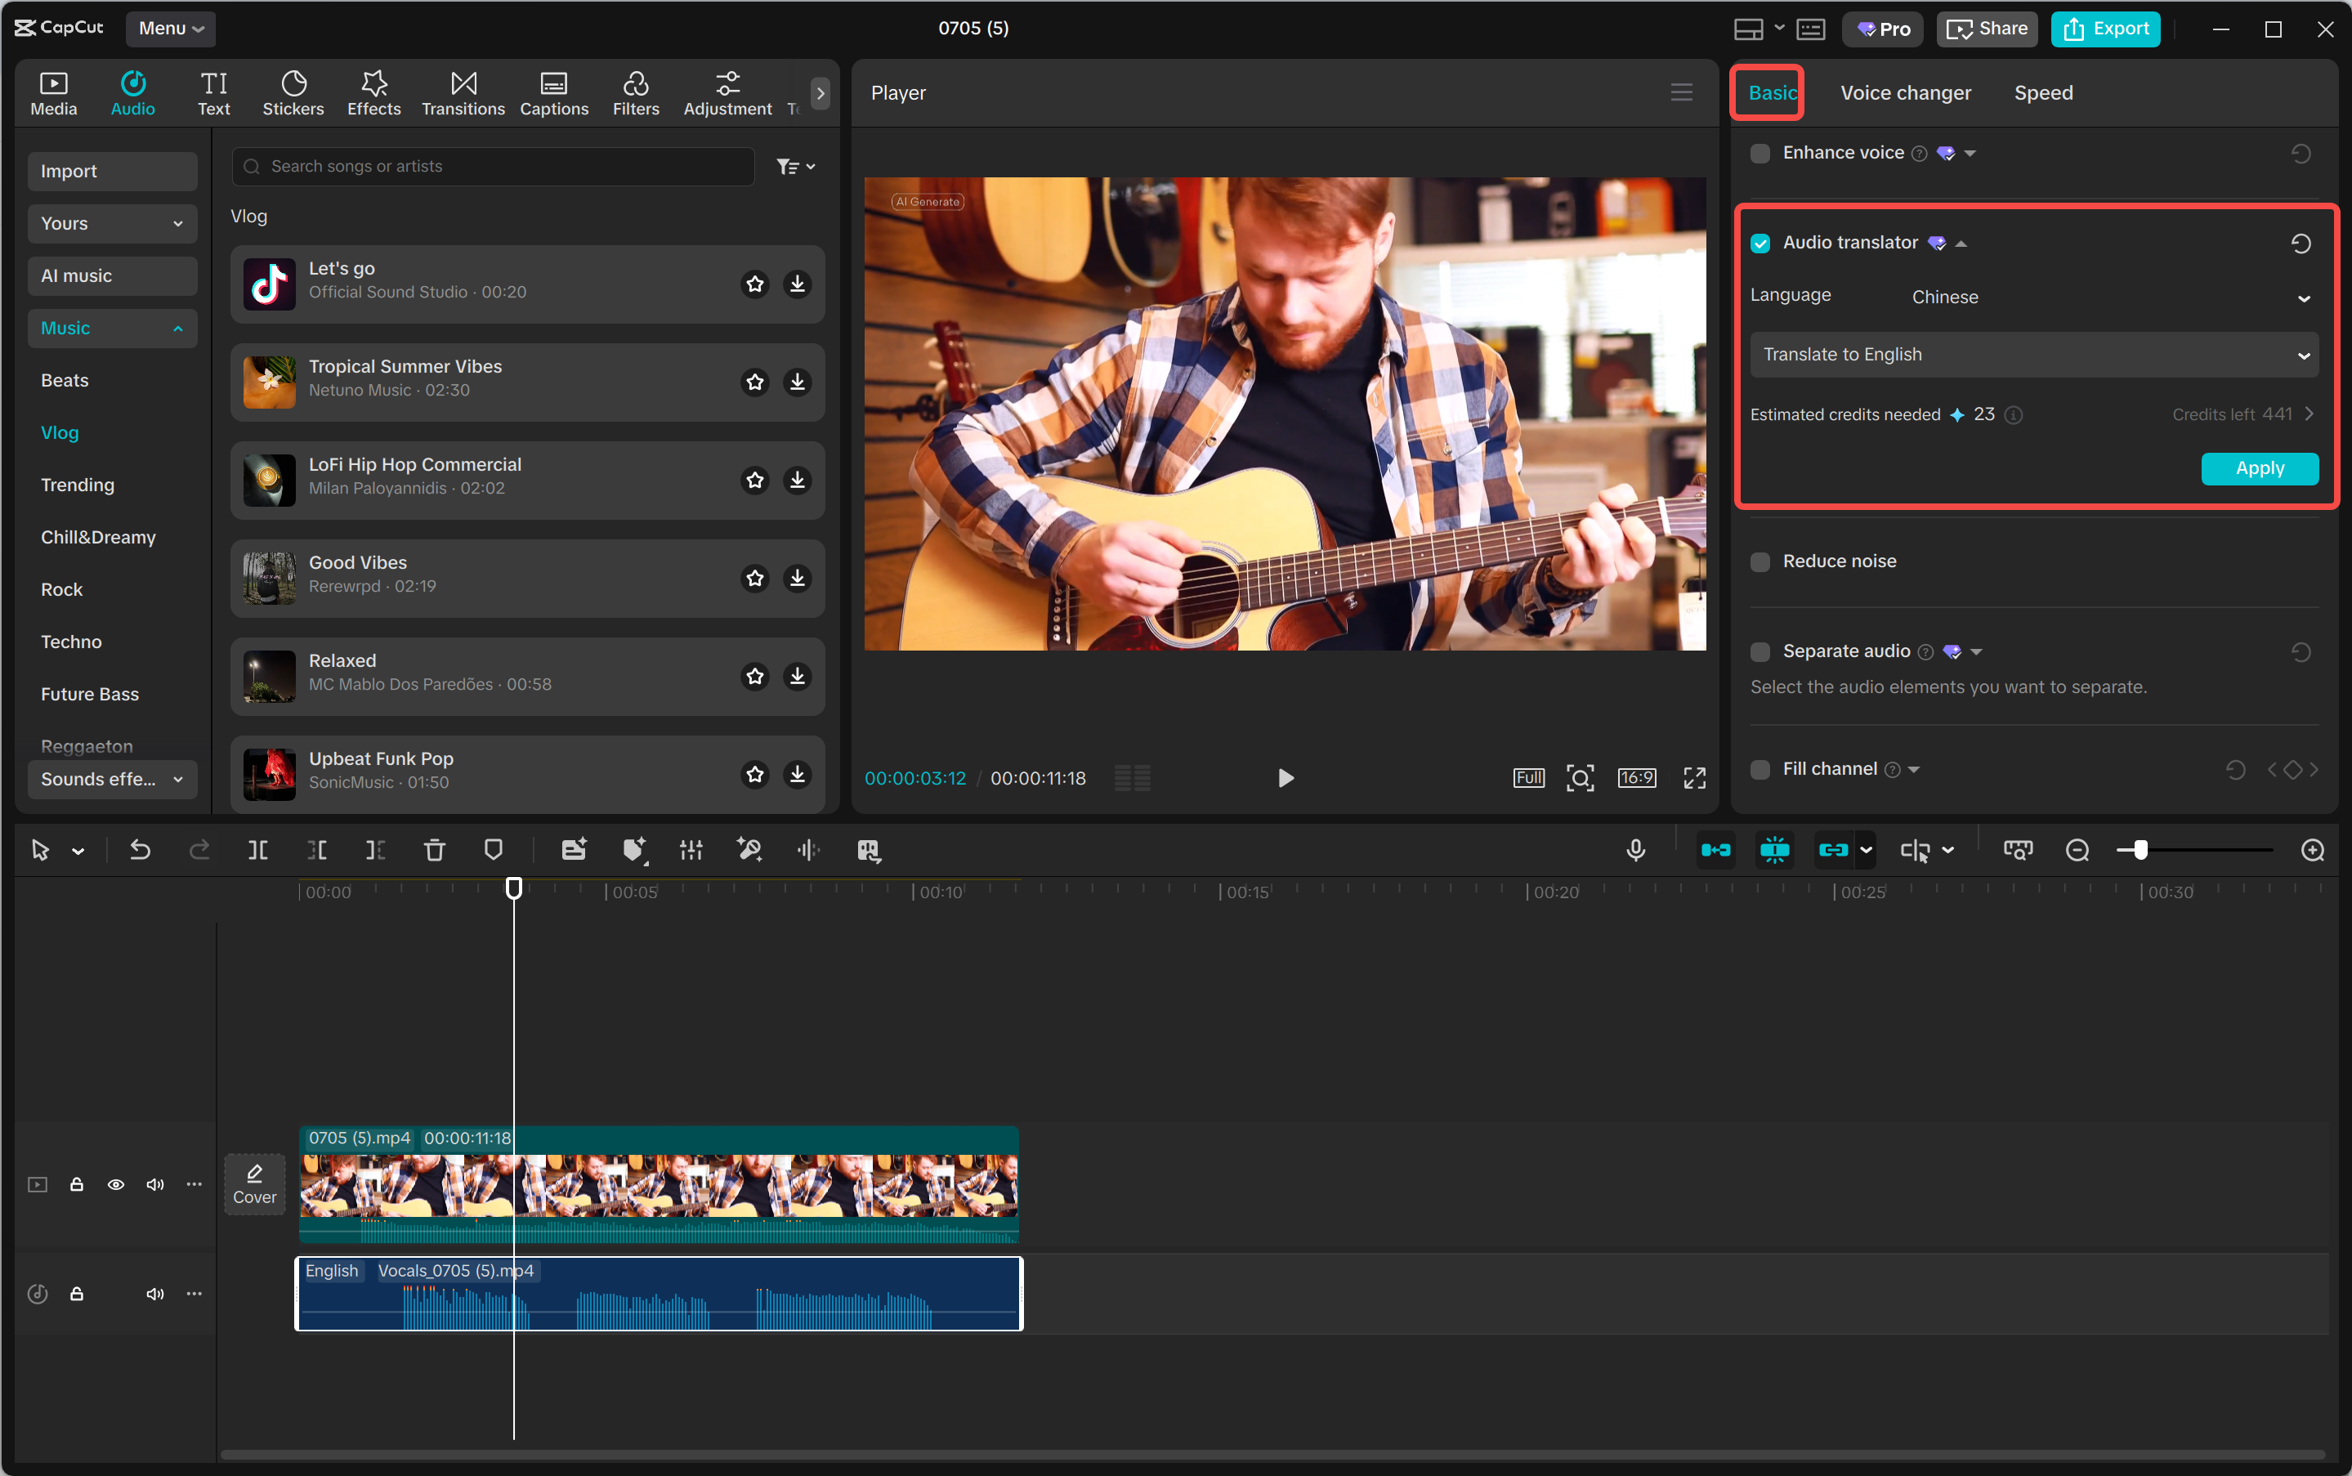Image resolution: width=2352 pixels, height=1476 pixels.
Task: Click the timeline zoom slider handle
Action: (x=2140, y=850)
